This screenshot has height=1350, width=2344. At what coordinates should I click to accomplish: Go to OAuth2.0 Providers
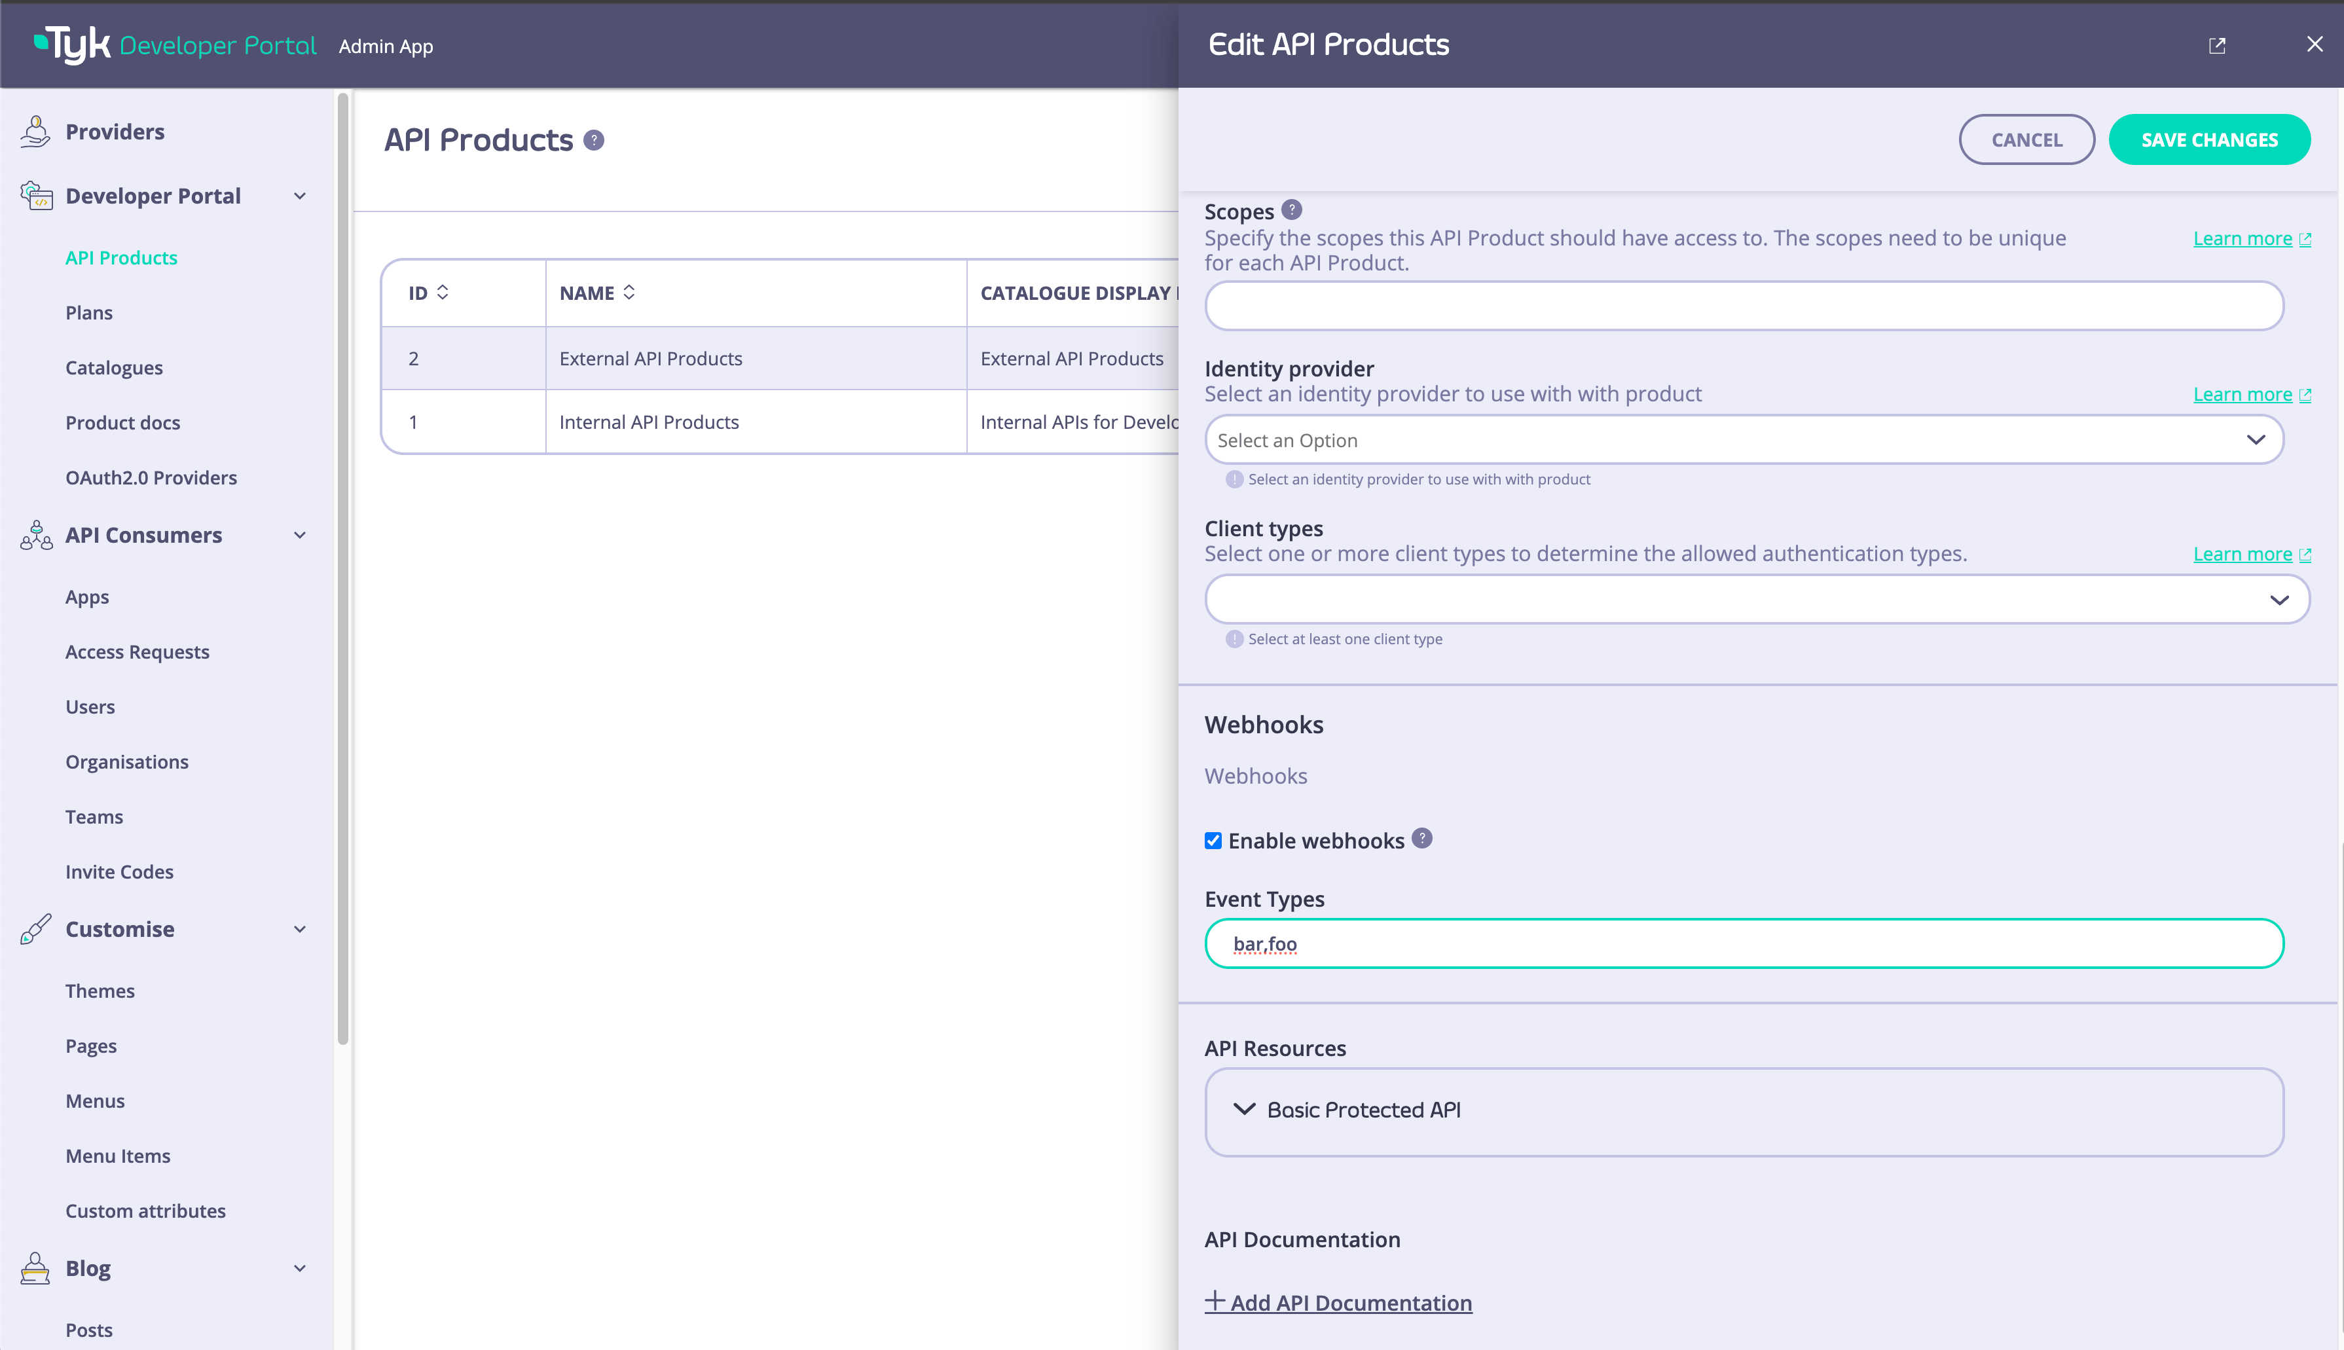(151, 477)
